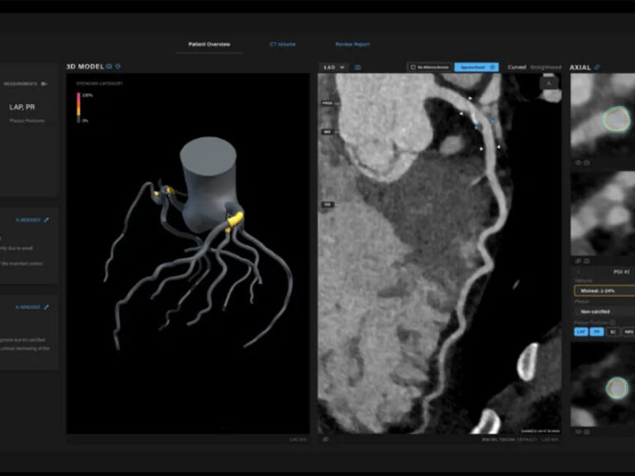The height and width of the screenshot is (476, 635).
Task: Switch to the CT Volume tab
Action: pyautogui.click(x=282, y=44)
